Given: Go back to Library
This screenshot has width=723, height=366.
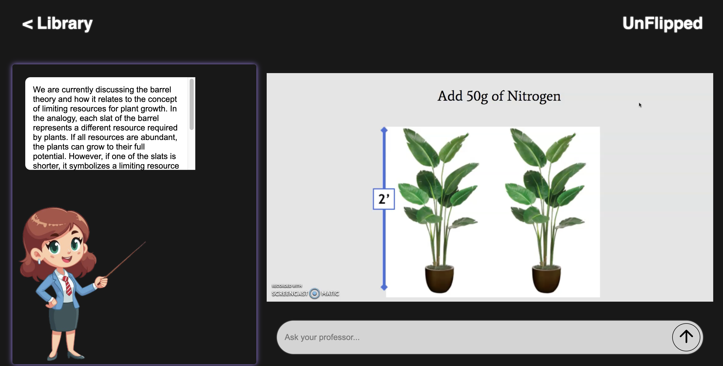Looking at the screenshot, I should pyautogui.click(x=57, y=23).
